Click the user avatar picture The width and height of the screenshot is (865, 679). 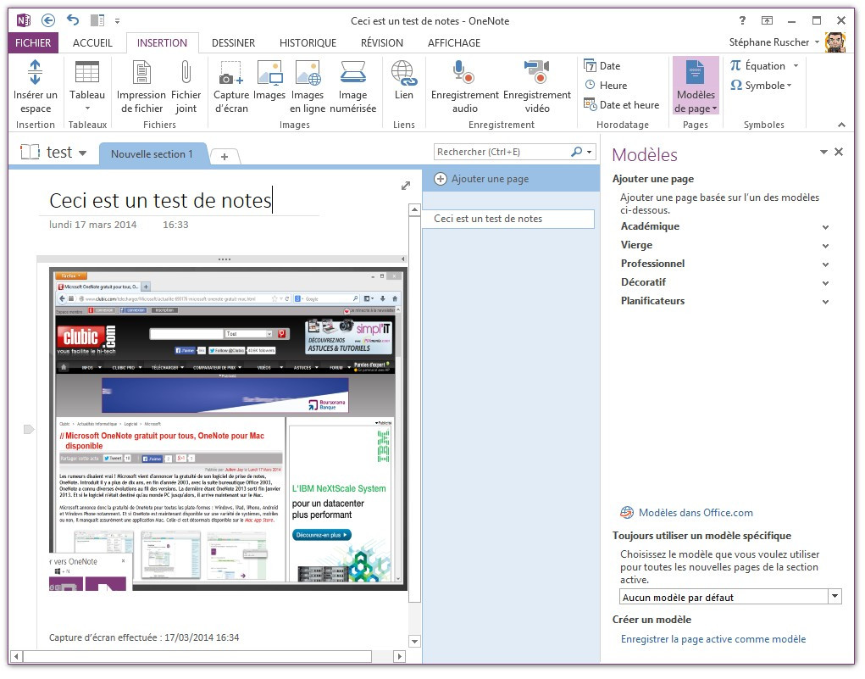tap(835, 42)
